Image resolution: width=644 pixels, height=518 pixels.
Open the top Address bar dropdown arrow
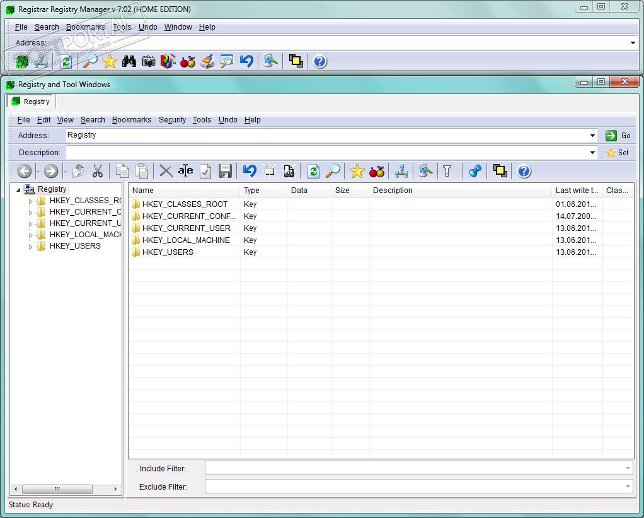click(633, 43)
